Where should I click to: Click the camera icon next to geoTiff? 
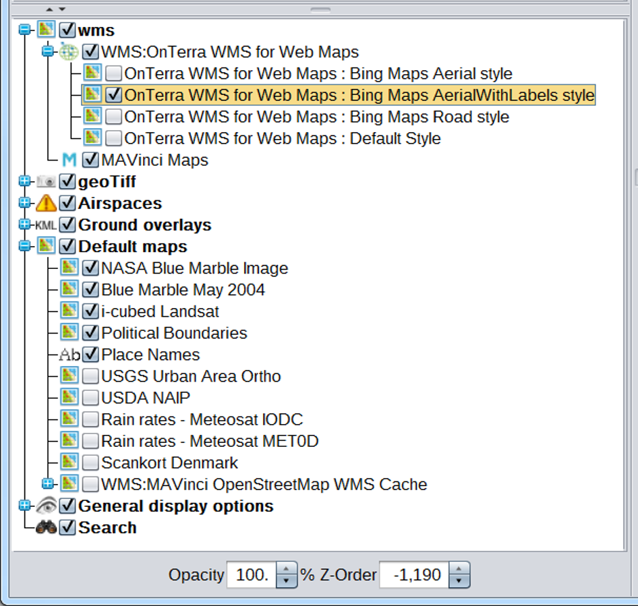coord(46,182)
